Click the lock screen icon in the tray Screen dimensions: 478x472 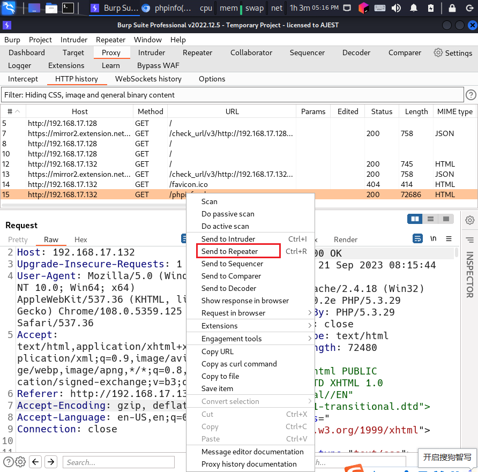click(452, 8)
